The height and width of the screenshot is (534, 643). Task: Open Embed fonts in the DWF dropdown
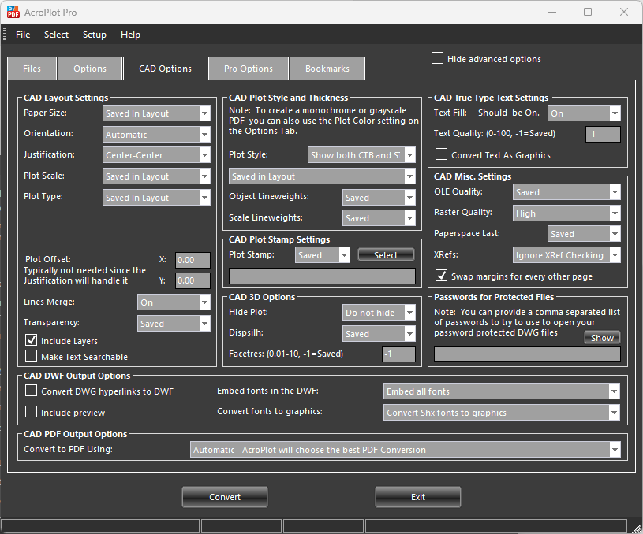[x=502, y=391]
